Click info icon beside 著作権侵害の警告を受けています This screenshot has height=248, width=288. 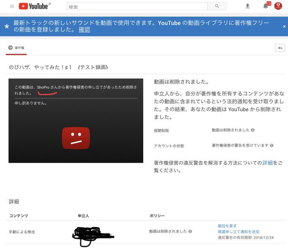tap(271, 145)
